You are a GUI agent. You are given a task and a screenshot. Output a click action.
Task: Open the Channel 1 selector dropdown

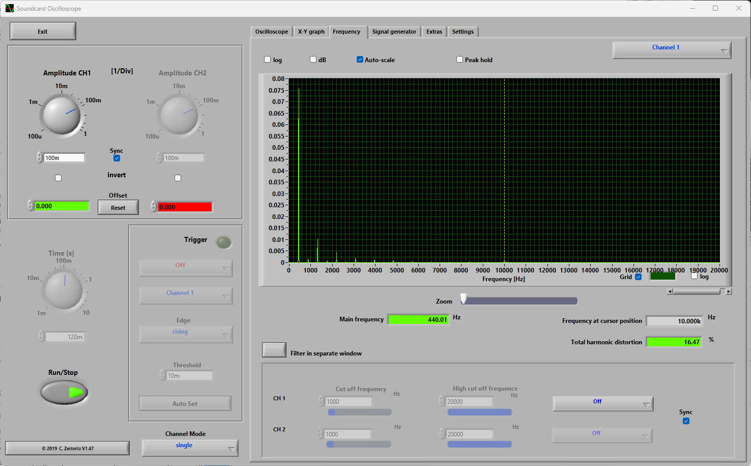tap(672, 50)
